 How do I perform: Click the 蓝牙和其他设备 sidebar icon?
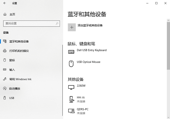(5, 41)
